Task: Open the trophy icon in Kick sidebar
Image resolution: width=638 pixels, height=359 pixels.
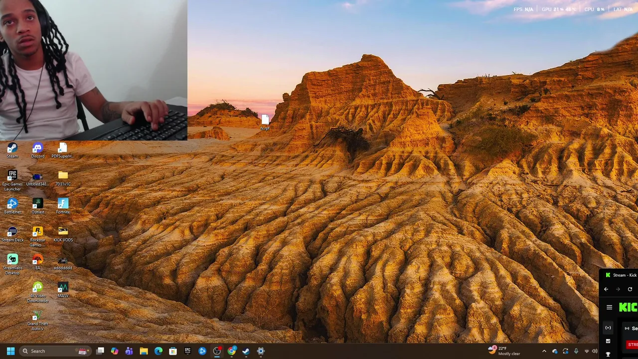Action: tap(608, 354)
